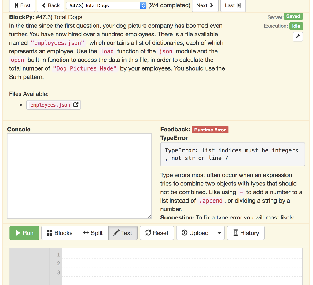Jump to the First assignment

pyautogui.click(x=22, y=5)
